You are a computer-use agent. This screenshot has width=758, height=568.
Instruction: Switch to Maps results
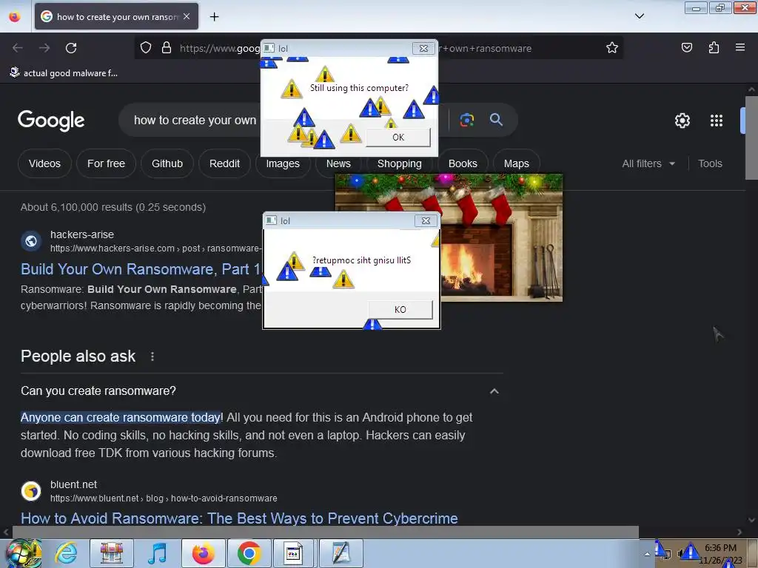click(x=516, y=163)
